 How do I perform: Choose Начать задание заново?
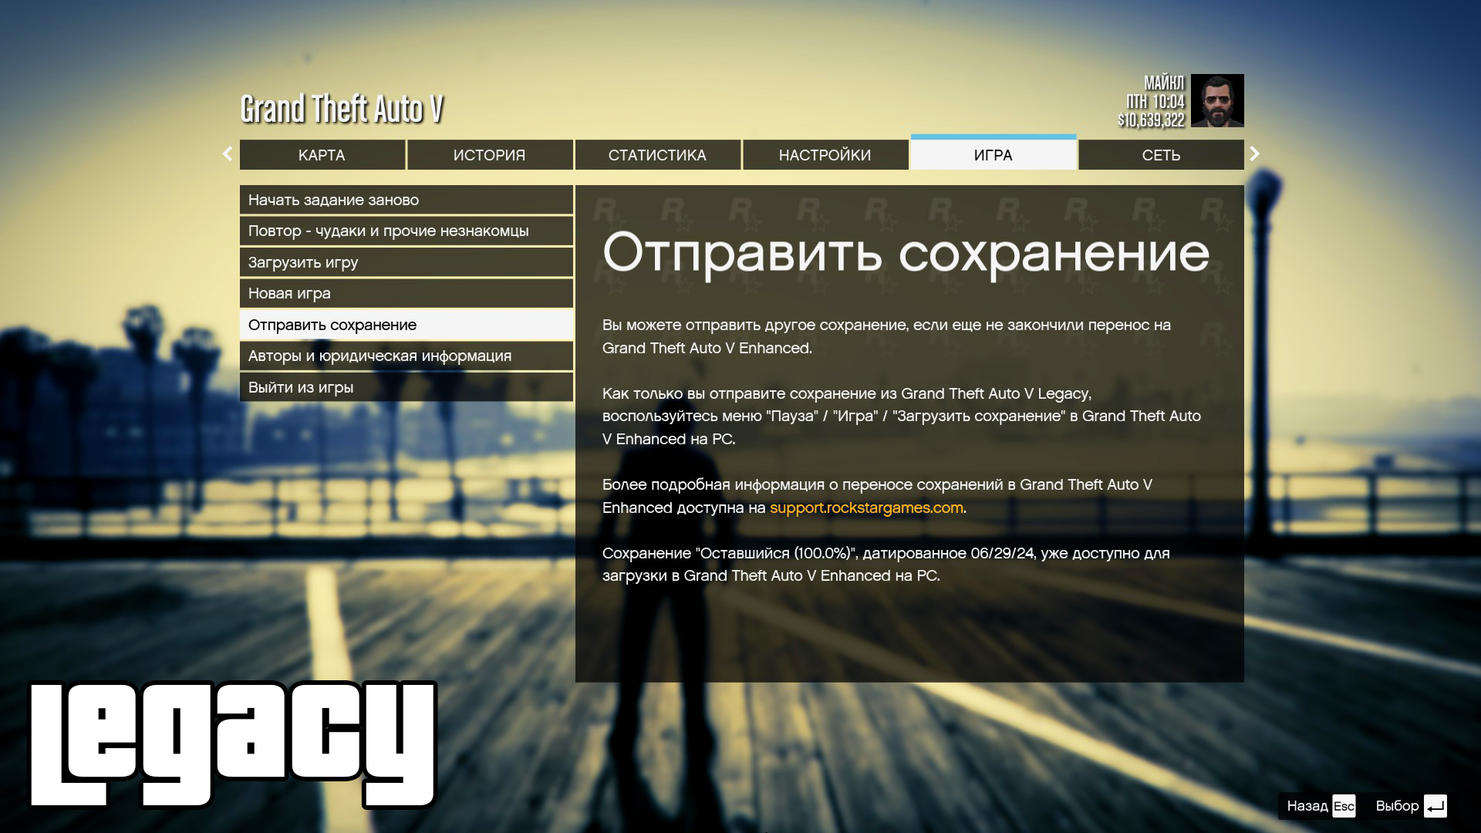(407, 200)
